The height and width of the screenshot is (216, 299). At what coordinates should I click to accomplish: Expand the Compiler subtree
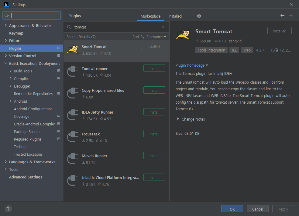tap(11, 78)
